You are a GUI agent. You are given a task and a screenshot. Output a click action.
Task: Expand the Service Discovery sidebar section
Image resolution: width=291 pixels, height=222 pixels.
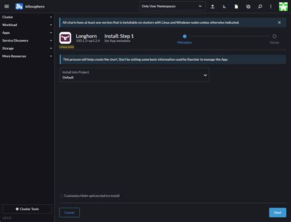coord(27,40)
